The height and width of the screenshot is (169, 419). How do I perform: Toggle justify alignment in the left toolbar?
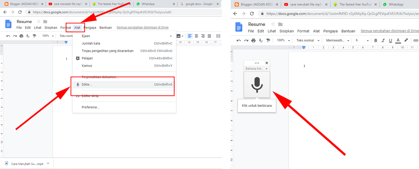tap(209, 36)
